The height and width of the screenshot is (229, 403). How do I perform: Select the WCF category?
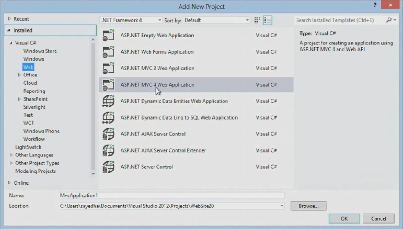point(29,123)
